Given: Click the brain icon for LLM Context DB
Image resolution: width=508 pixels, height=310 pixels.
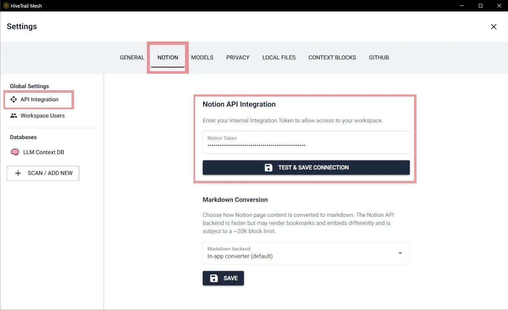Looking at the screenshot, I should [x=15, y=152].
